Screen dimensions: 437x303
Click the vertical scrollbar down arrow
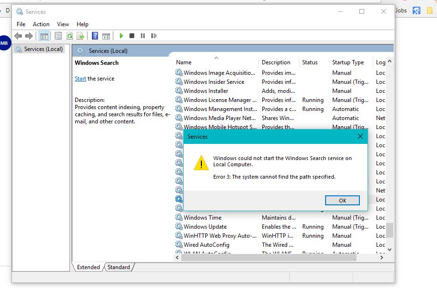[x=389, y=250]
